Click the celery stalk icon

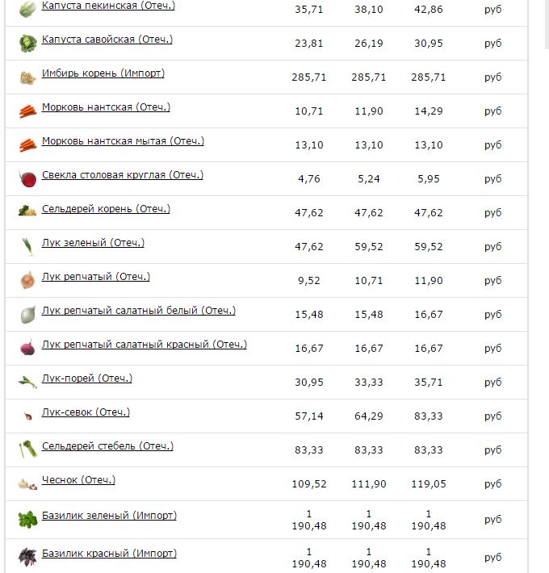pyautogui.click(x=27, y=450)
